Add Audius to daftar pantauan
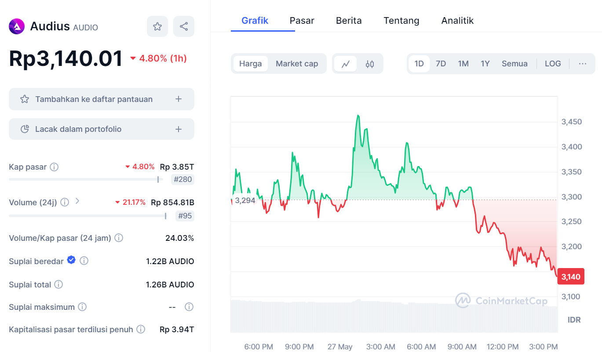The width and height of the screenshot is (602, 352). pyautogui.click(x=102, y=99)
